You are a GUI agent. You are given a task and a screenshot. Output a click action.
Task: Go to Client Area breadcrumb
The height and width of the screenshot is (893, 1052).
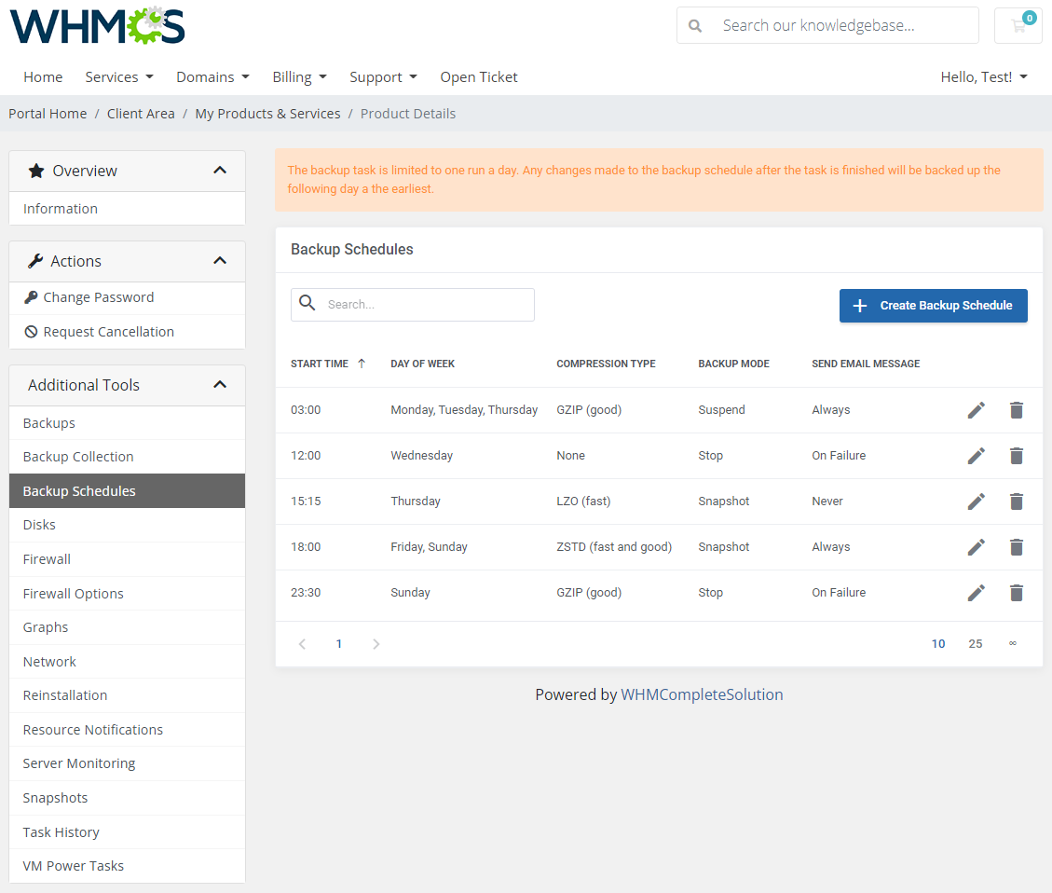pyautogui.click(x=141, y=114)
